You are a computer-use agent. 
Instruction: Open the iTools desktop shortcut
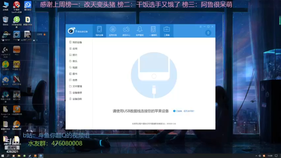17,36
